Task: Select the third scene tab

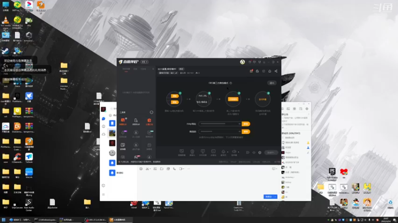Action: pos(143,69)
